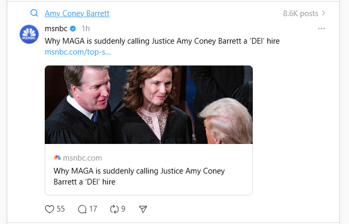Open the msnbc.com/top-s... link
The image size is (349, 224).
(x=77, y=52)
